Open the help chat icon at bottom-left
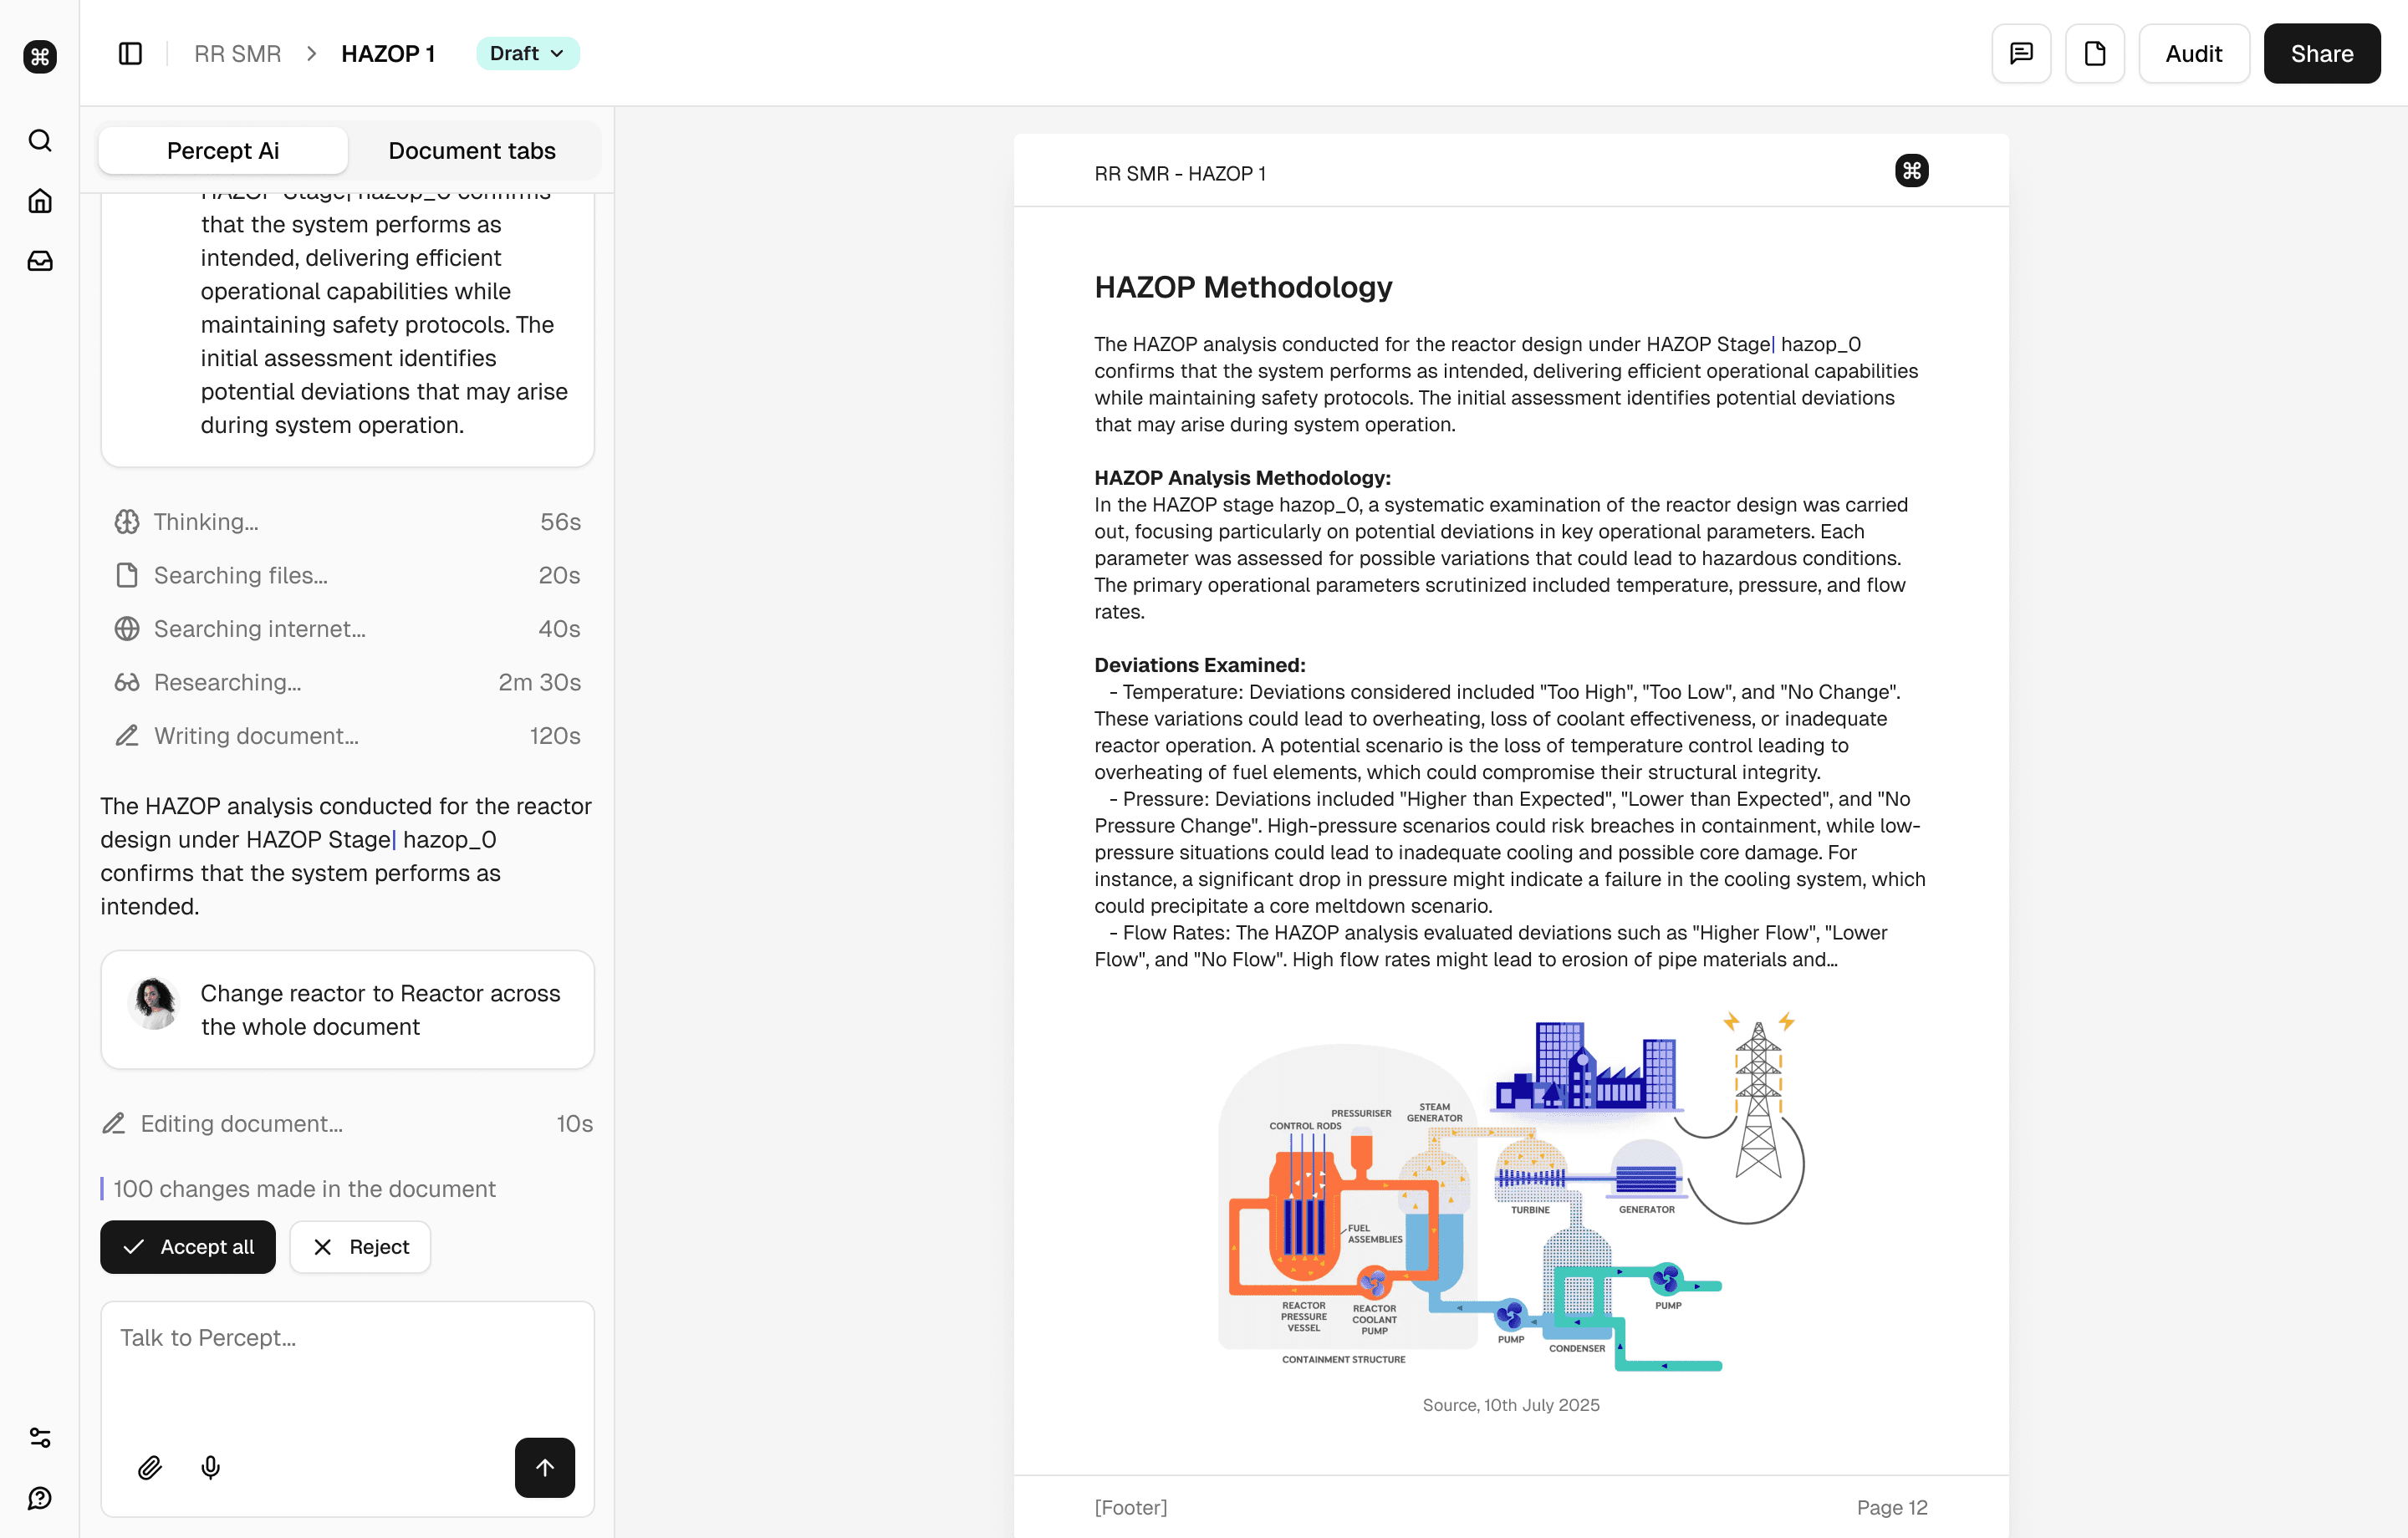The width and height of the screenshot is (2408, 1538). [x=40, y=1498]
